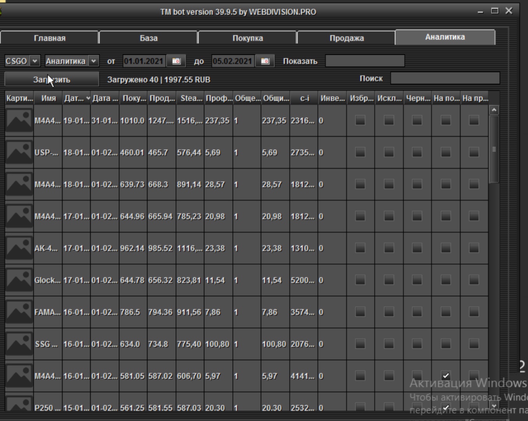Uncheck the На по... checkbox in 581.05 row

pos(446,376)
